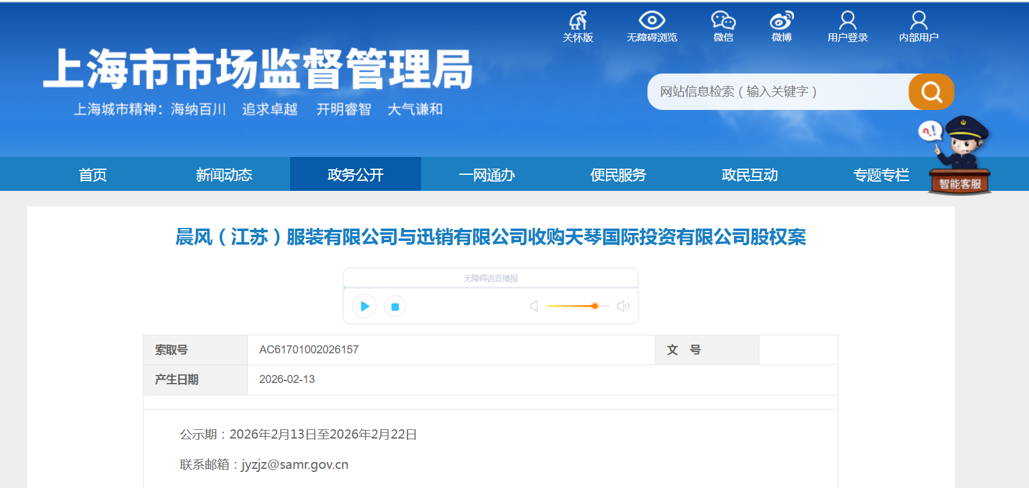1029x488 pixels.
Task: Select the 政务公开 navigation tab
Action: coord(356,175)
